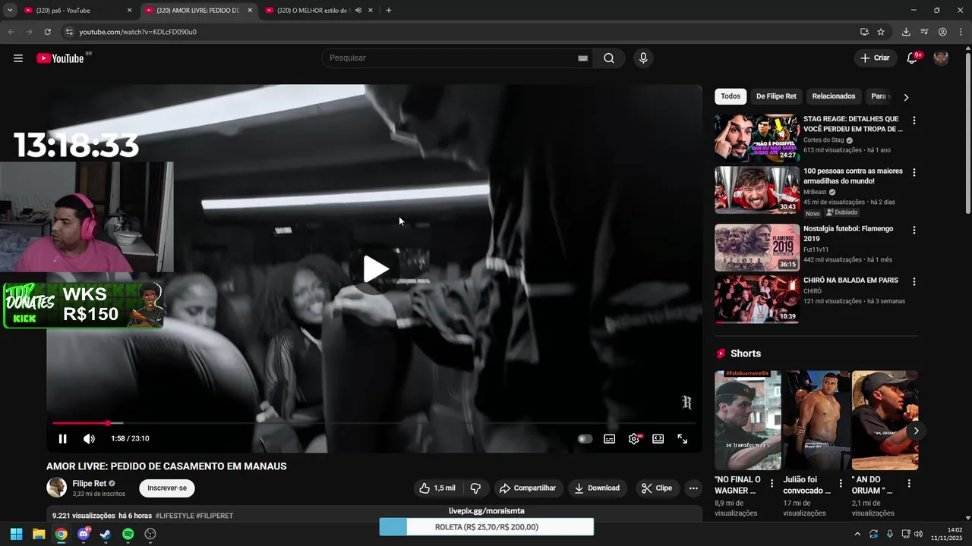Switch to the 'ps6 - YouTube' tab
Image resolution: width=972 pixels, height=546 pixels.
click(77, 11)
